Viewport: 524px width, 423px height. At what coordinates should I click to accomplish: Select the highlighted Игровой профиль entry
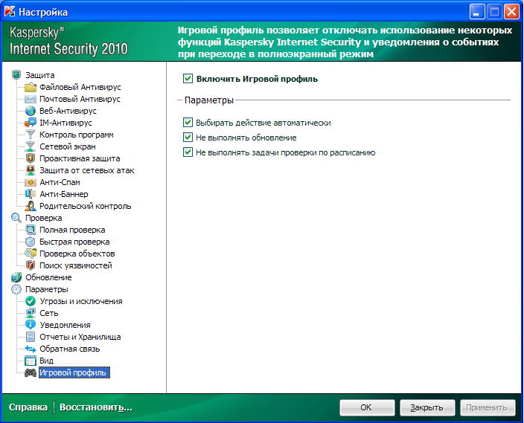(x=74, y=372)
